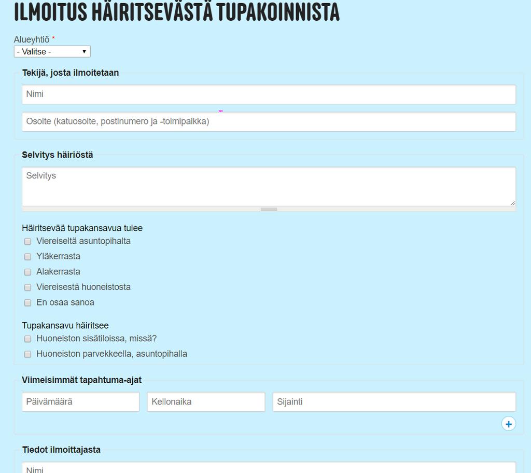The width and height of the screenshot is (531, 473).
Task: Click the Selvitys textarea corner resize handle
Action: tap(513, 203)
